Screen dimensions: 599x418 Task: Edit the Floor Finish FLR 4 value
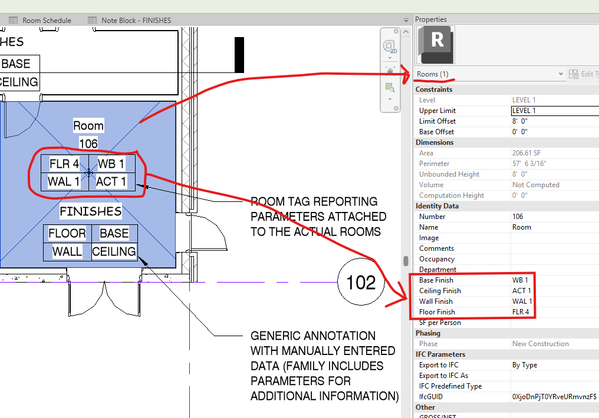coord(555,312)
